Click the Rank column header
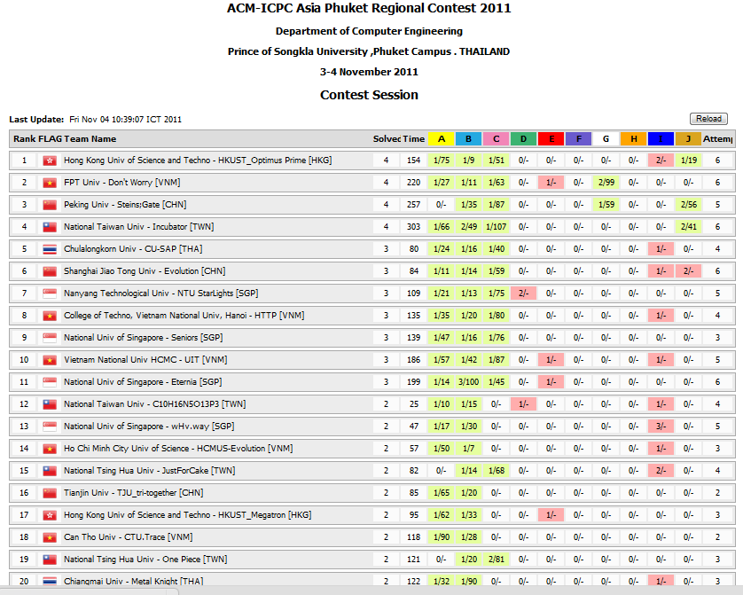 [23, 139]
